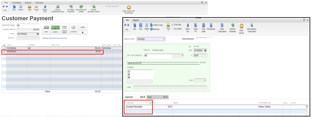Click the Un-Apply Payment icon
The height and width of the screenshot is (117, 312).
[x=71, y=7]
